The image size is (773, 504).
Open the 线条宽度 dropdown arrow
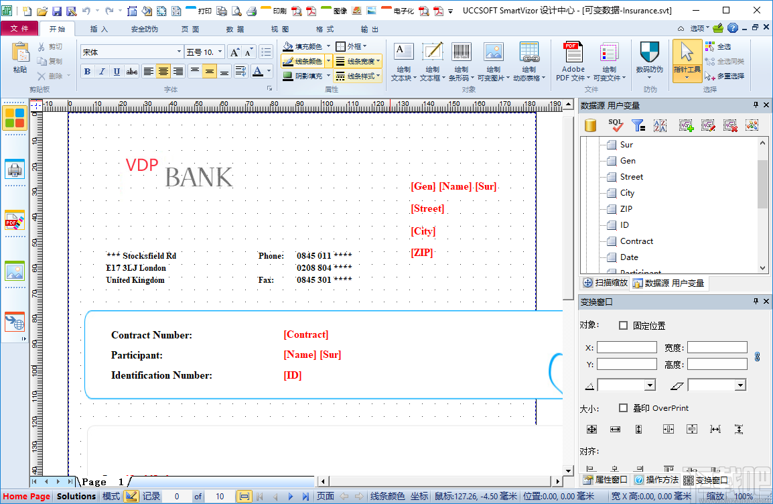coord(377,60)
